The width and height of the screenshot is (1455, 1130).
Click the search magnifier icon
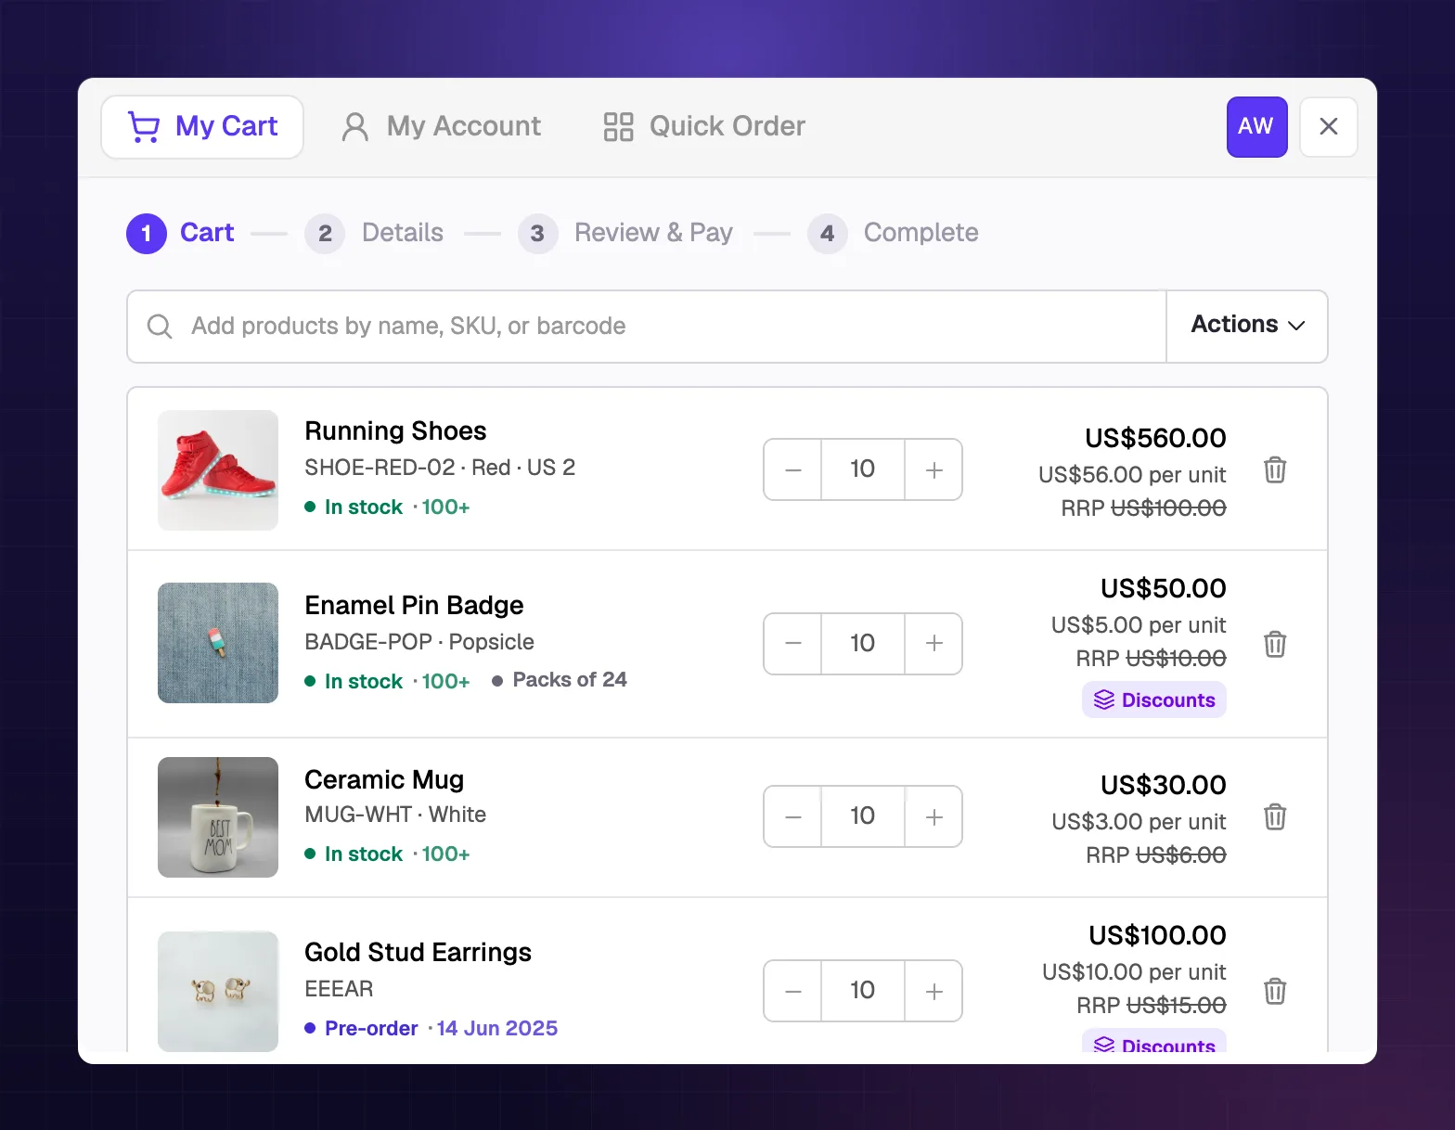point(160,327)
